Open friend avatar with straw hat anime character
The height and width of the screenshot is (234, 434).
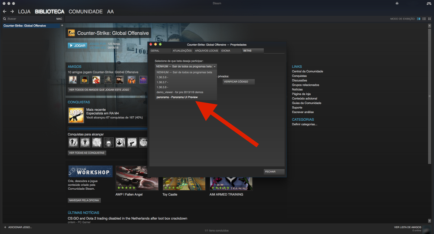click(96, 80)
